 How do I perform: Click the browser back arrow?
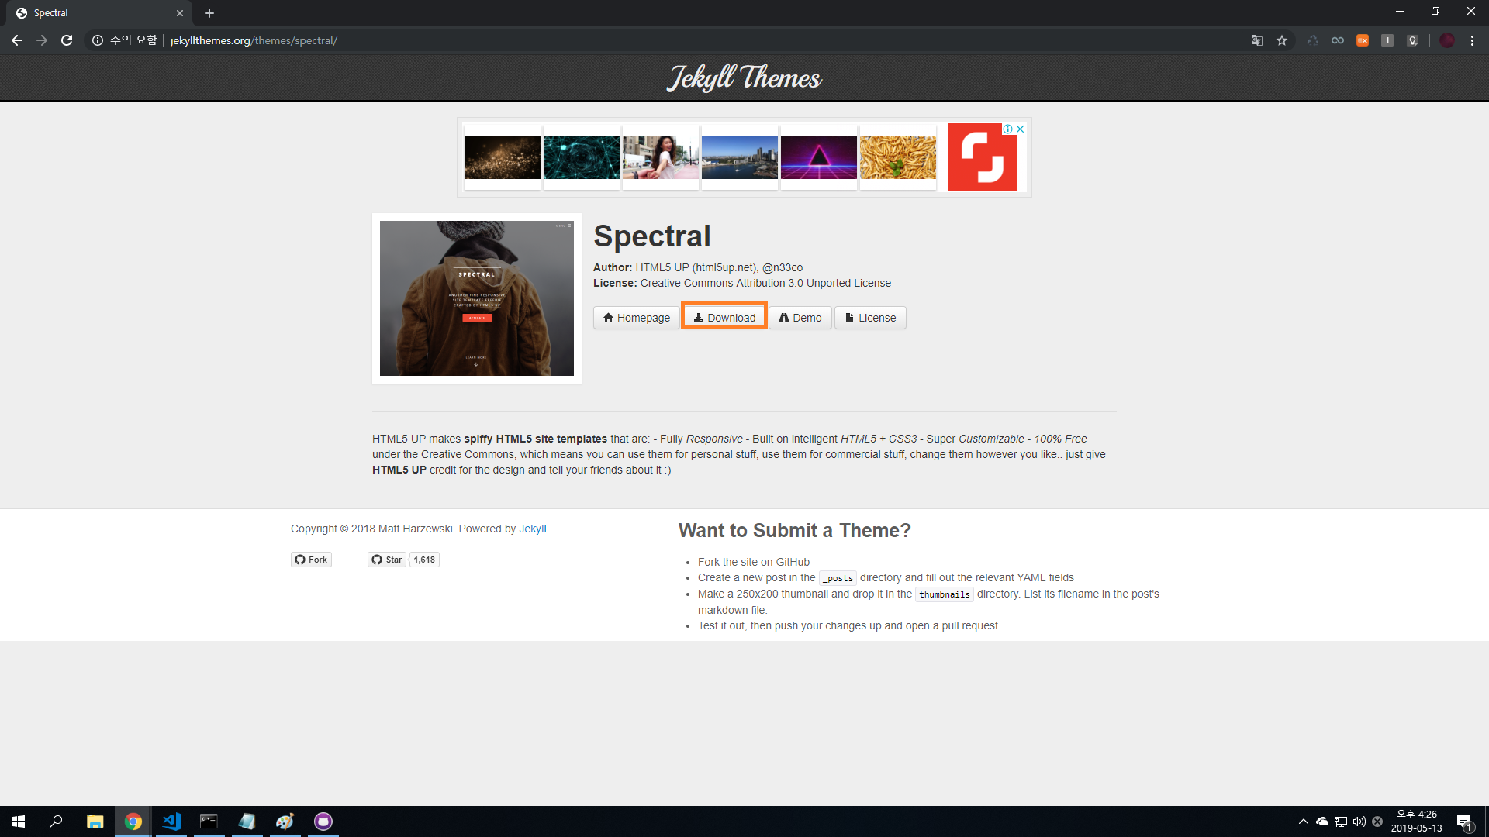tap(17, 40)
